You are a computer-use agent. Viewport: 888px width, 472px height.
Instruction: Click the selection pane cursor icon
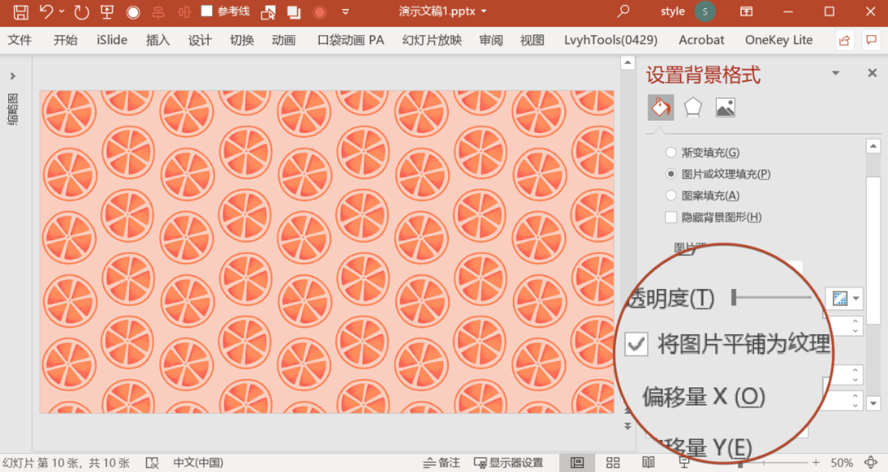click(x=268, y=12)
